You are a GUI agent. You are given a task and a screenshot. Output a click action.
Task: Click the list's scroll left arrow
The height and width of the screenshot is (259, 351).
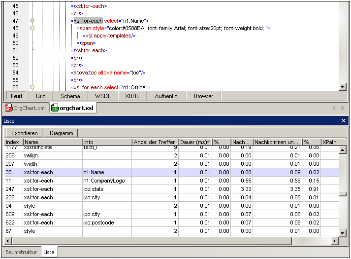(8, 241)
